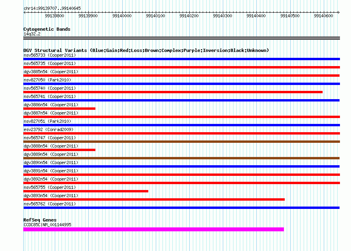Screen dimensions: 351x251
Task: Click the nsv565762 (Cooper2011) label
Action: coord(50,204)
